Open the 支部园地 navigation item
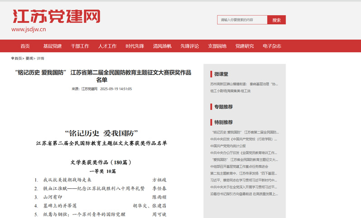Image resolution: width=361 pixels, height=218 pixels. tap(217, 46)
